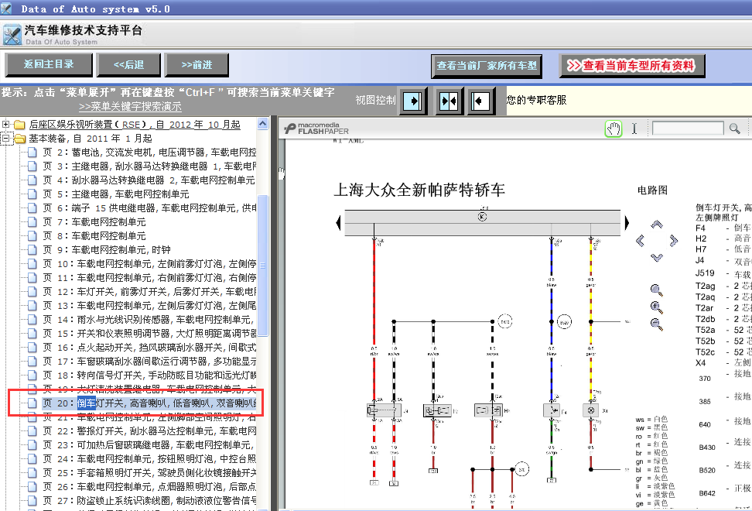752x511 pixels.
Task: Click the 电路图 heading text
Action: pyautogui.click(x=652, y=190)
